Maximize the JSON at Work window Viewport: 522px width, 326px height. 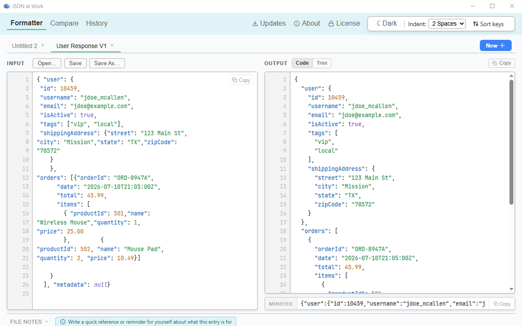[x=492, y=6]
